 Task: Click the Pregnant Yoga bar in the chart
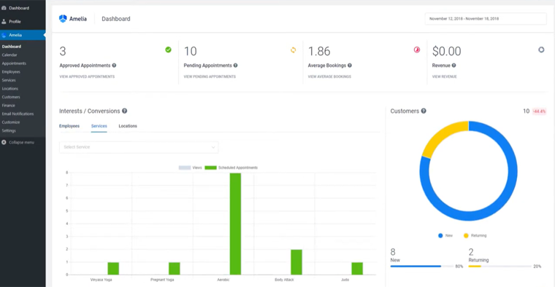(x=175, y=269)
